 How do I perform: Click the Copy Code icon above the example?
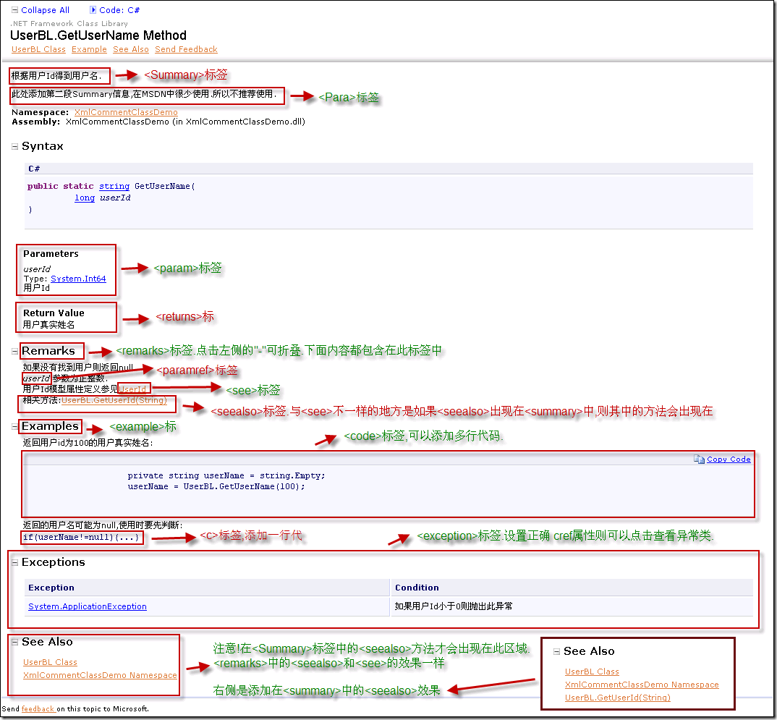point(699,459)
